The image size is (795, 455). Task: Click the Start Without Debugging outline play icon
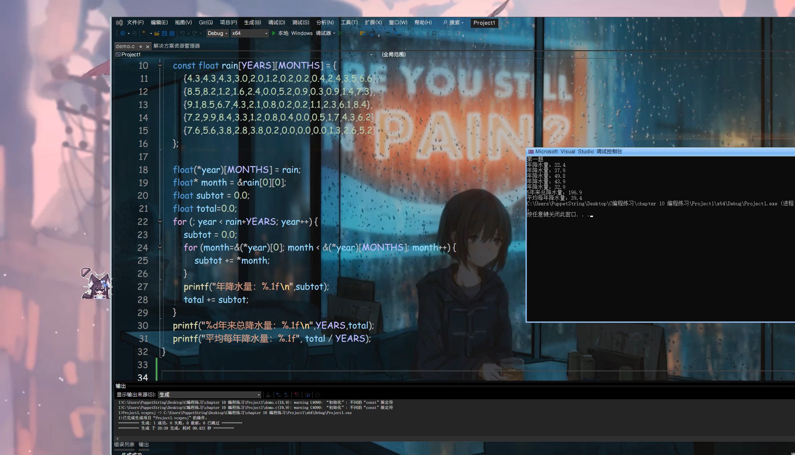pos(340,33)
